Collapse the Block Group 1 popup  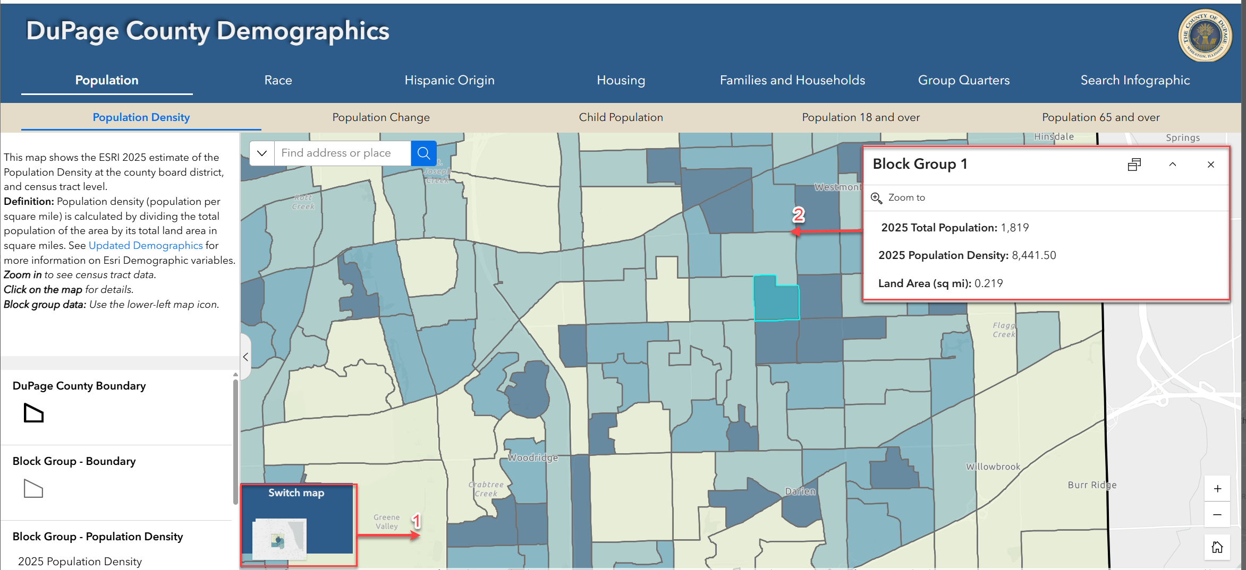point(1172,165)
